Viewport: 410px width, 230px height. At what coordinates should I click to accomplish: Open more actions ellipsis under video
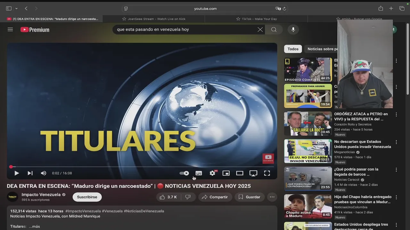pyautogui.click(x=272, y=197)
